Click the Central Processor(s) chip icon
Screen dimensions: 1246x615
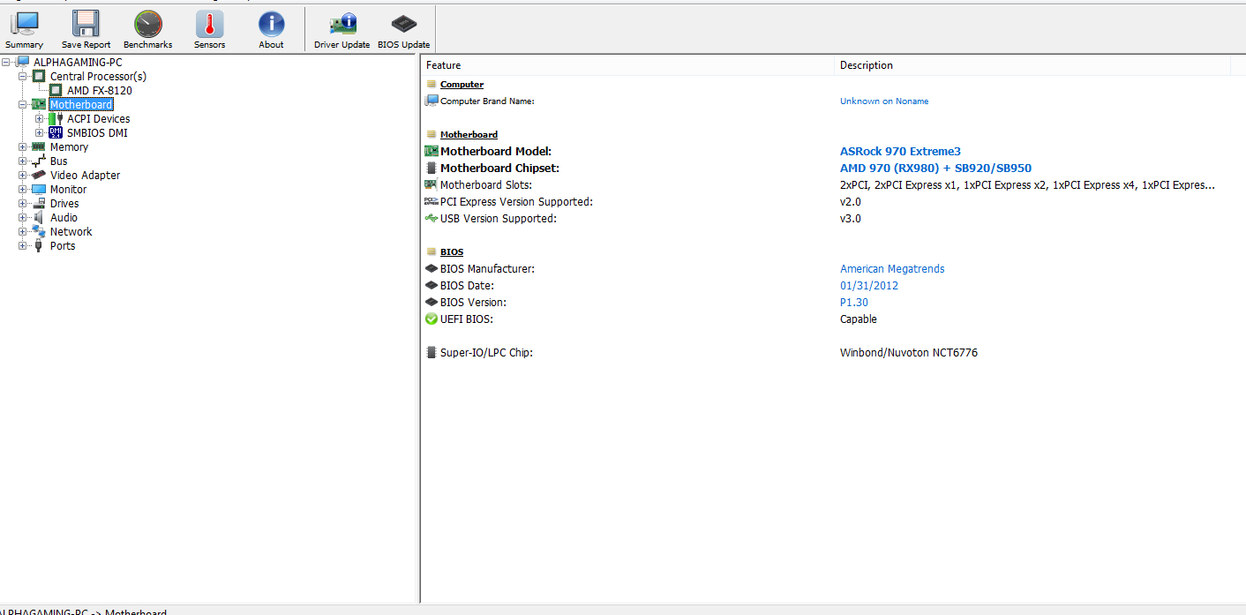39,76
